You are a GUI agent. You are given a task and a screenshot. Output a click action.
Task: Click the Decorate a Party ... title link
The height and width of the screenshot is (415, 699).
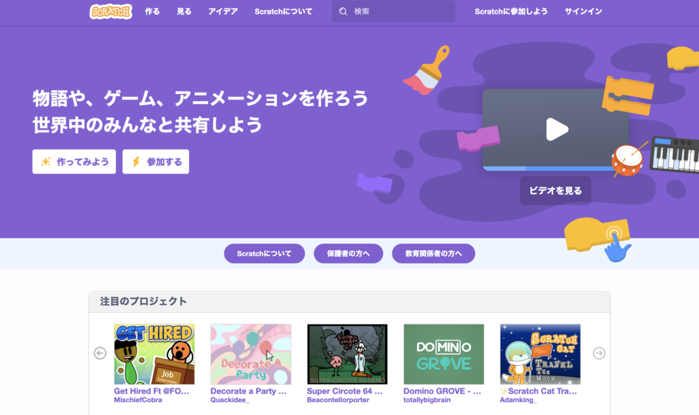(x=248, y=391)
